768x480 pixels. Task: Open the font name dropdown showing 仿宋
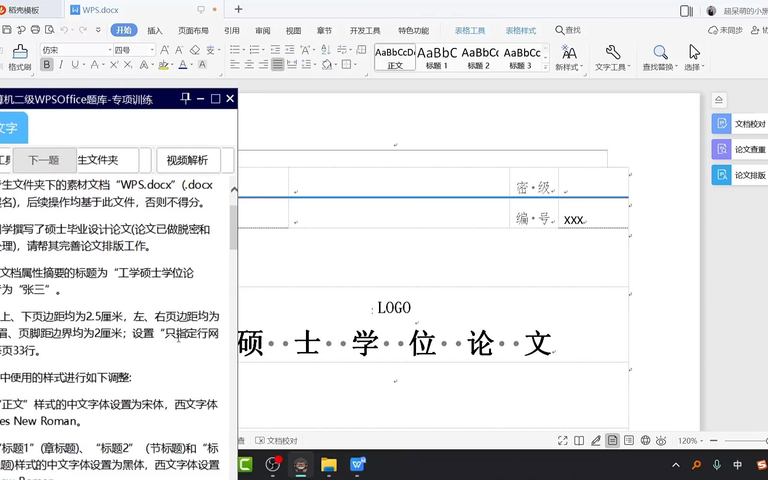[x=110, y=50]
